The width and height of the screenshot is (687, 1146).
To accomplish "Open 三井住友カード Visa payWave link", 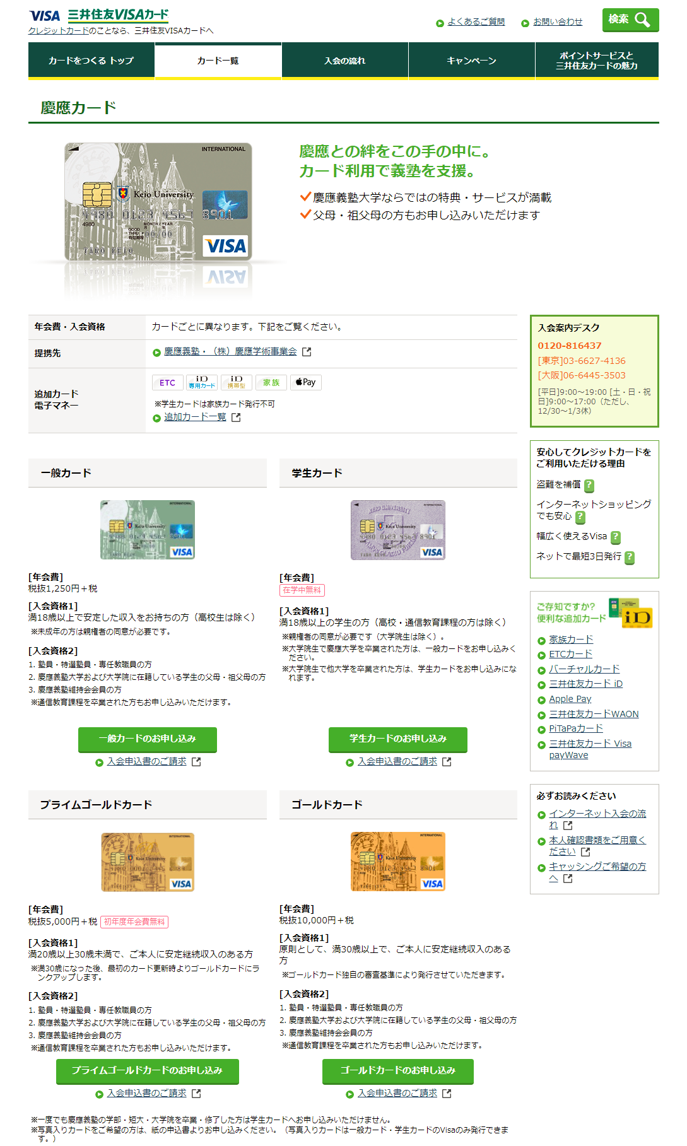I will click(x=590, y=750).
